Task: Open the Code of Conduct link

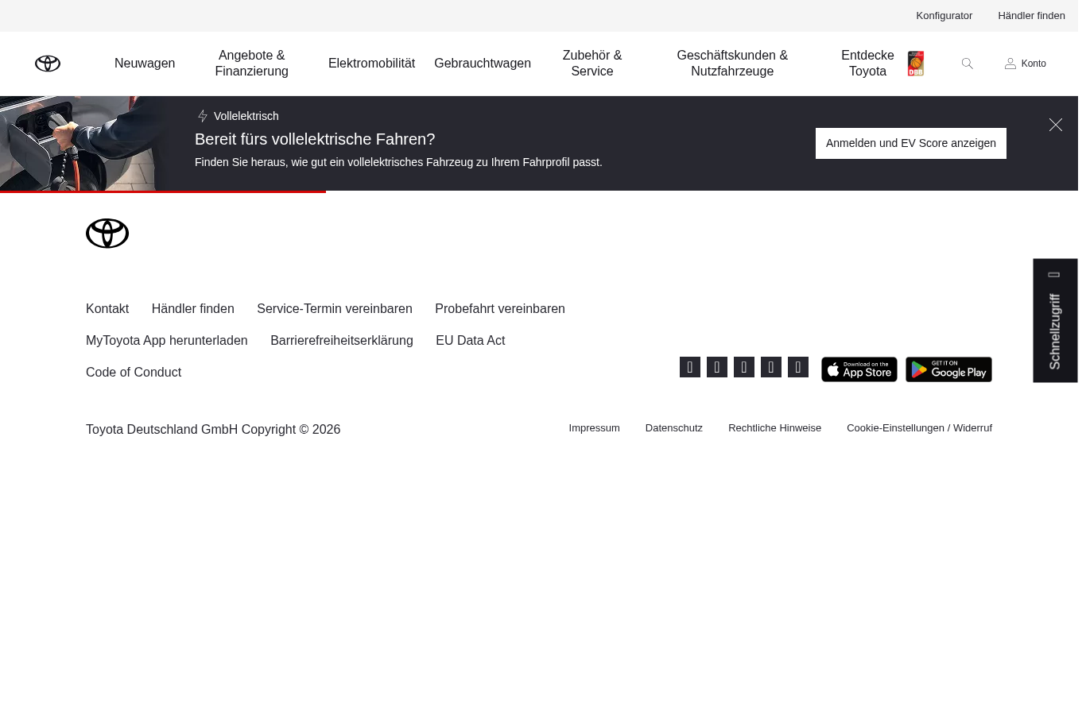Action: [134, 373]
